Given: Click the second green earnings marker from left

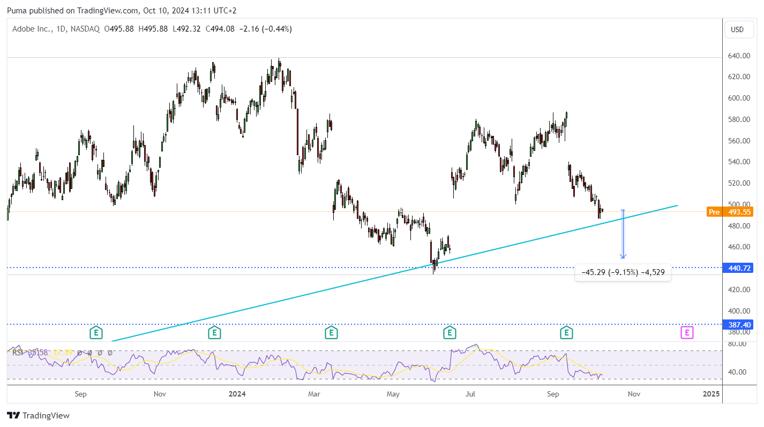Looking at the screenshot, I should (214, 333).
